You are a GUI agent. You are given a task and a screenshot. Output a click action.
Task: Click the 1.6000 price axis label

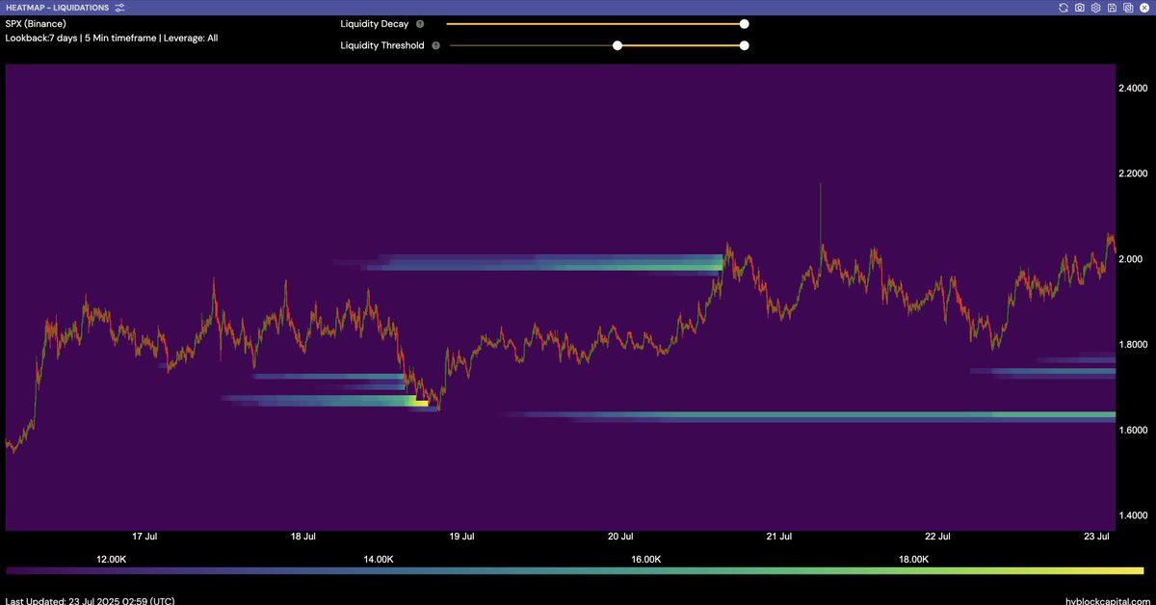(1132, 430)
